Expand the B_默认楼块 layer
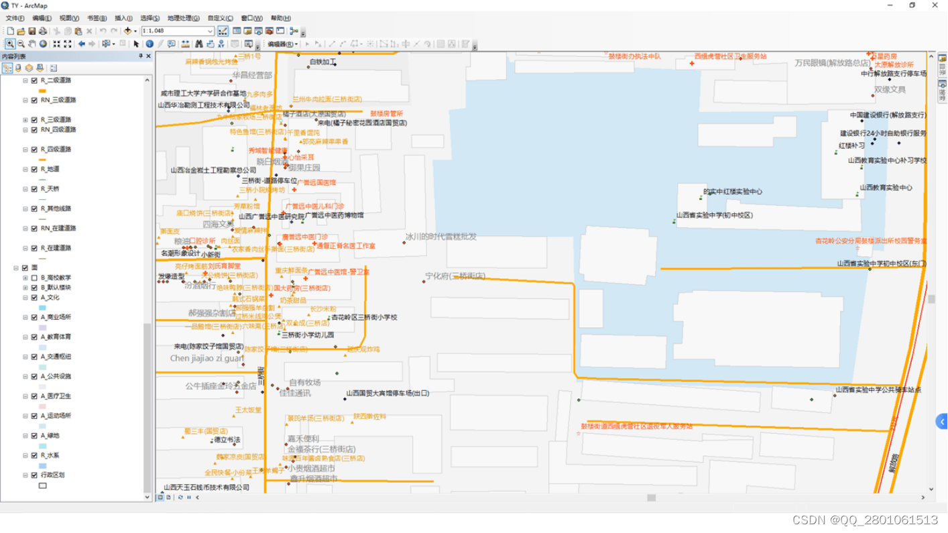 pyautogui.click(x=25, y=288)
